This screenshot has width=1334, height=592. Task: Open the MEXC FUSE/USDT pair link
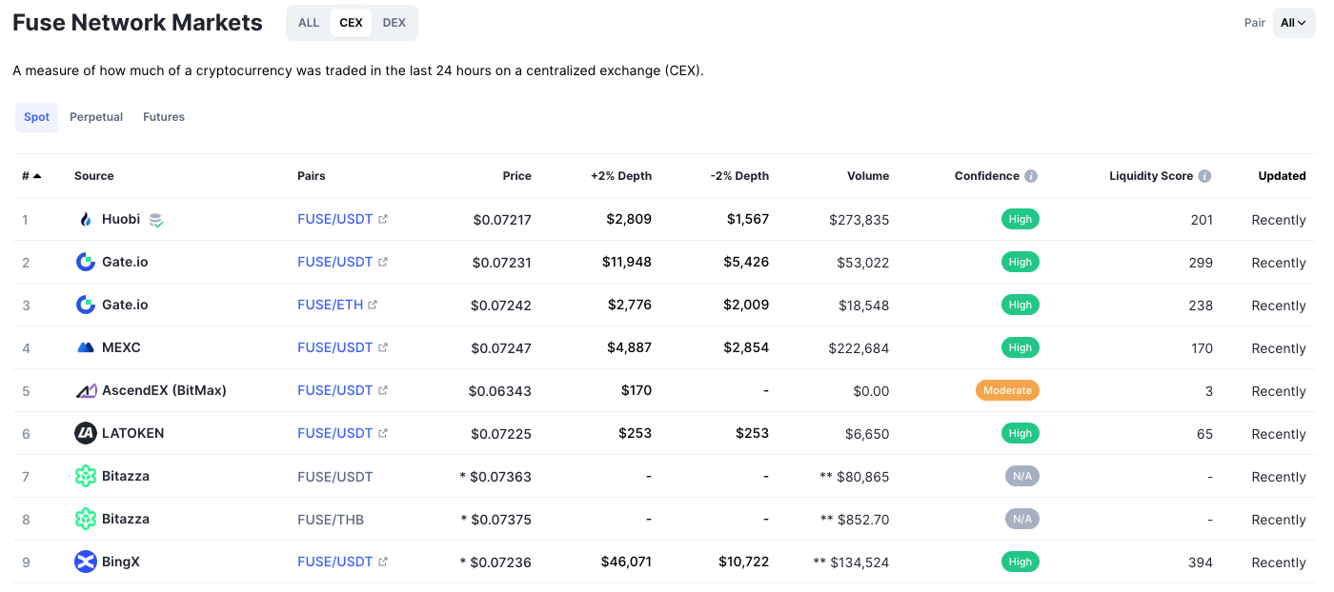[x=335, y=347]
